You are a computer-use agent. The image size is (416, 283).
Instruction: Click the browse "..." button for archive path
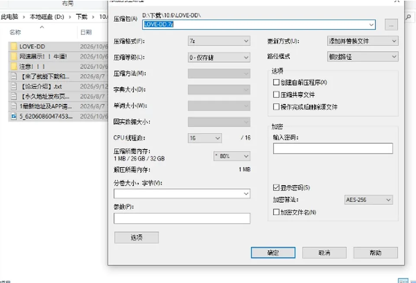coord(391,25)
